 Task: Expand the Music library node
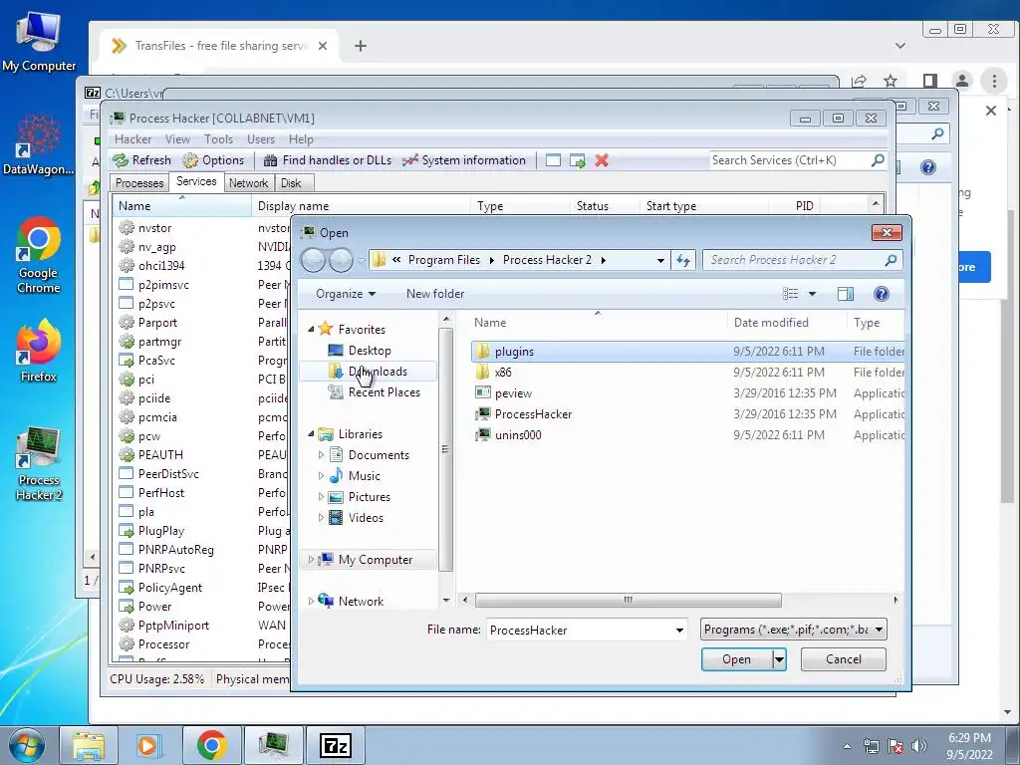click(x=321, y=475)
